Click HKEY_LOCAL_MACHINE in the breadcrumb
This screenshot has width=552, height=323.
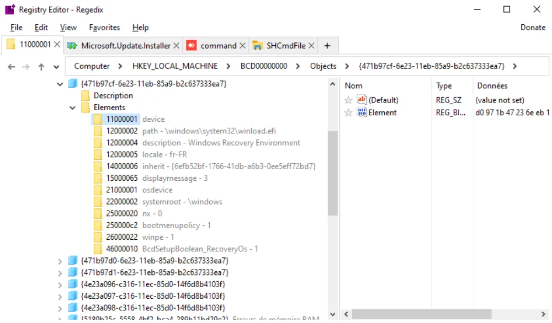[175, 66]
